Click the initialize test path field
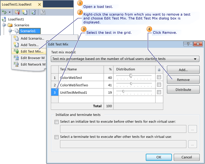This screenshot has width=205, height=164. pyautogui.click(x=123, y=129)
